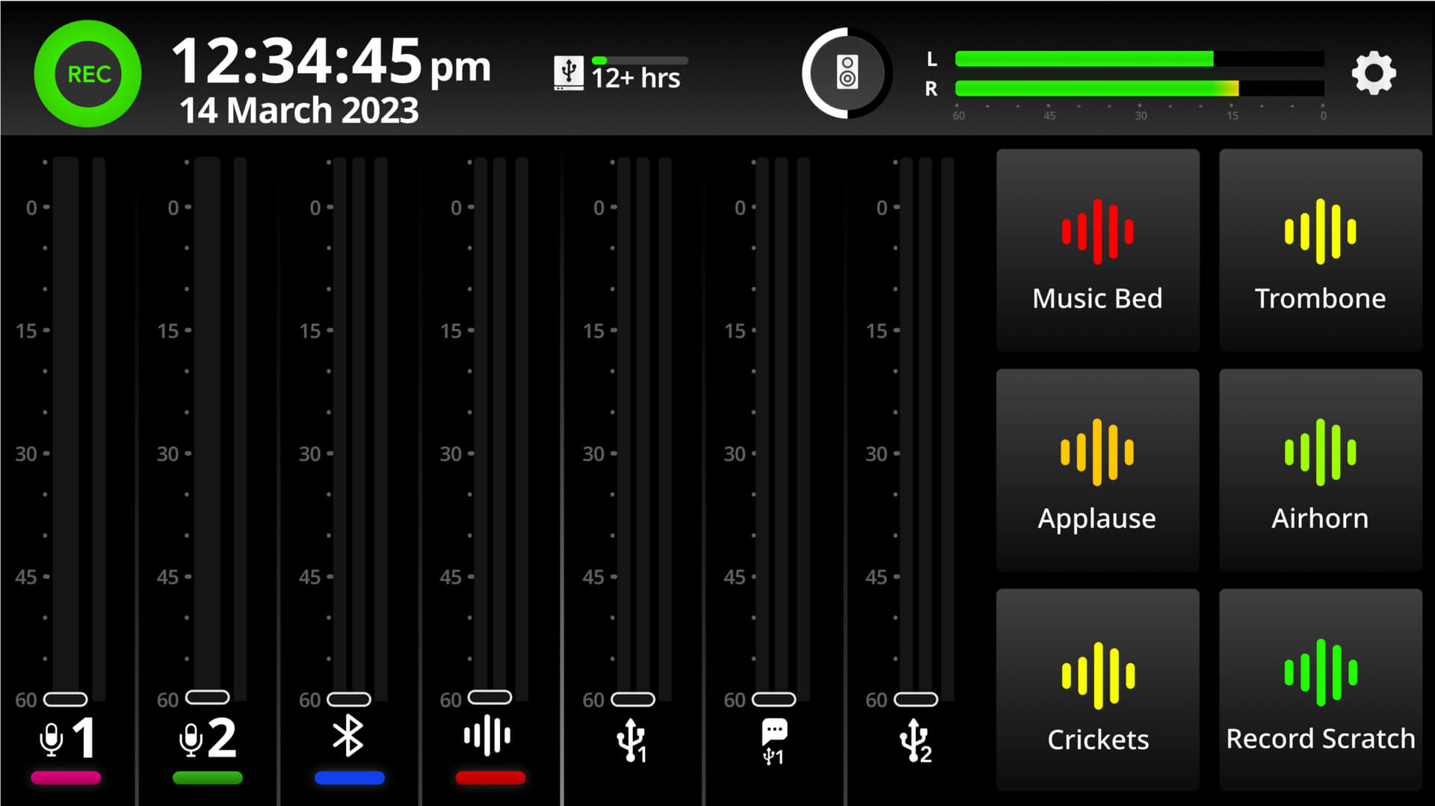Fire the Airhorn sound pad
The width and height of the screenshot is (1435, 806).
1320,470
